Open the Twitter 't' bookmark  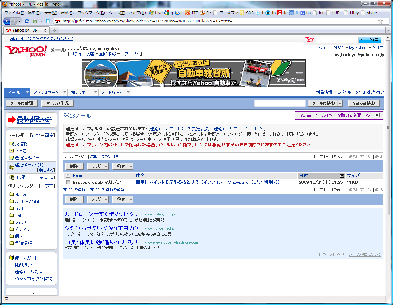(x=260, y=13)
